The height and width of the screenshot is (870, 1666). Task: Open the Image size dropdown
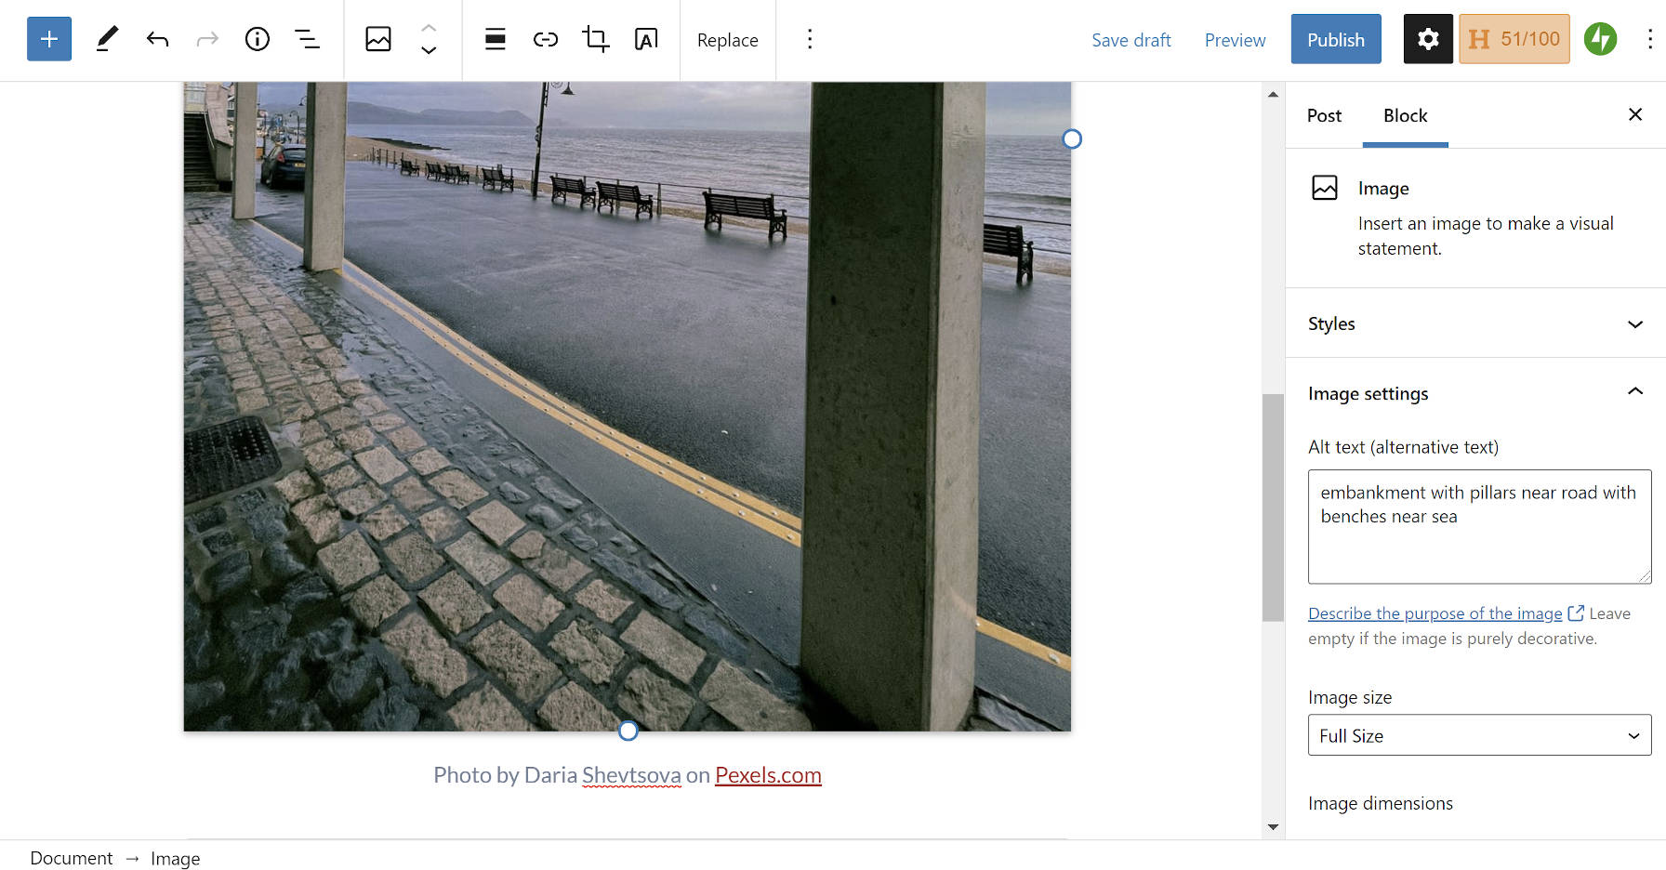click(x=1478, y=735)
